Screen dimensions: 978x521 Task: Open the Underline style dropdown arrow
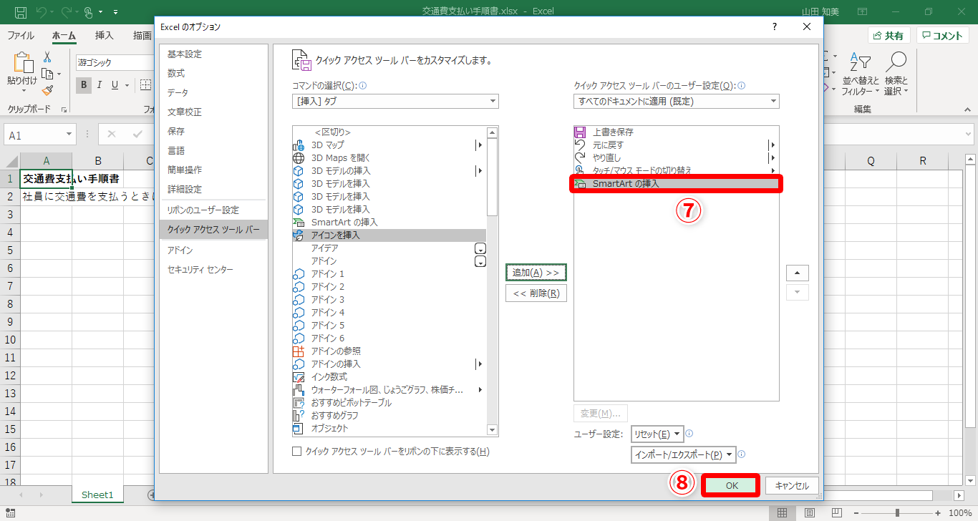pyautogui.click(x=127, y=85)
